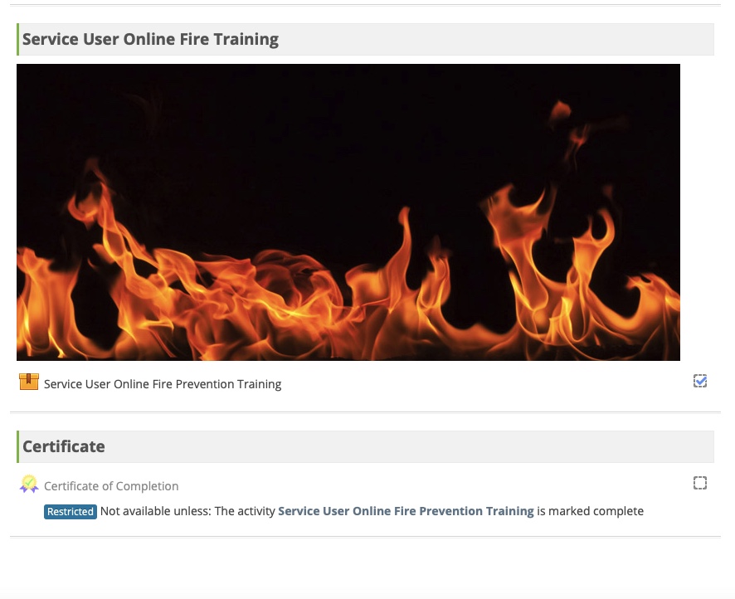Screen dimensions: 735x599
Task: Open Service User Online Fire Prevention Training activity
Action: tap(163, 384)
